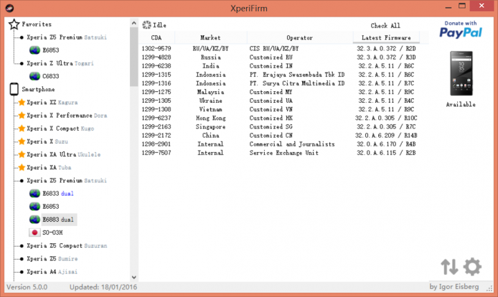The height and width of the screenshot is (297, 498).
Task: Select the C6833 model under Favorites
Action: pyautogui.click(x=50, y=76)
